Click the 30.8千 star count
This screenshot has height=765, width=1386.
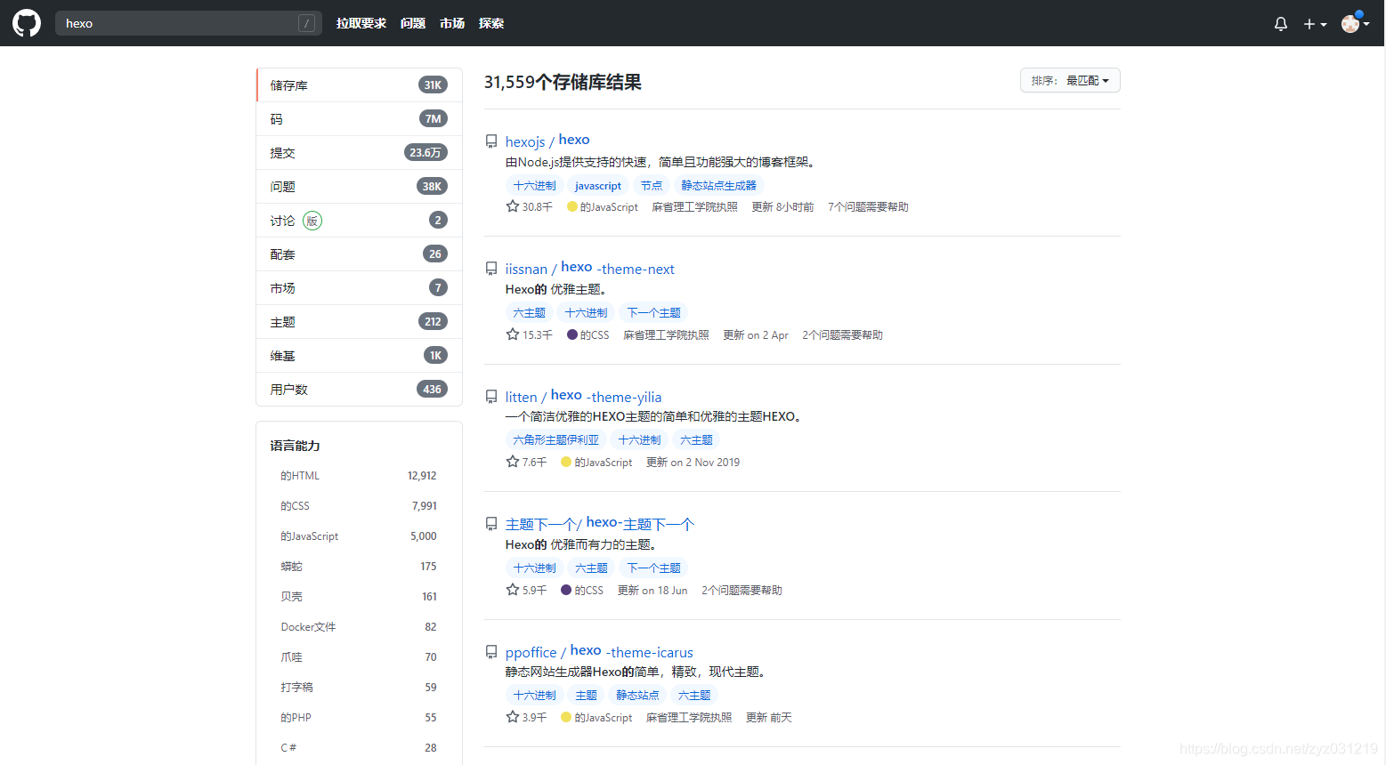[530, 206]
